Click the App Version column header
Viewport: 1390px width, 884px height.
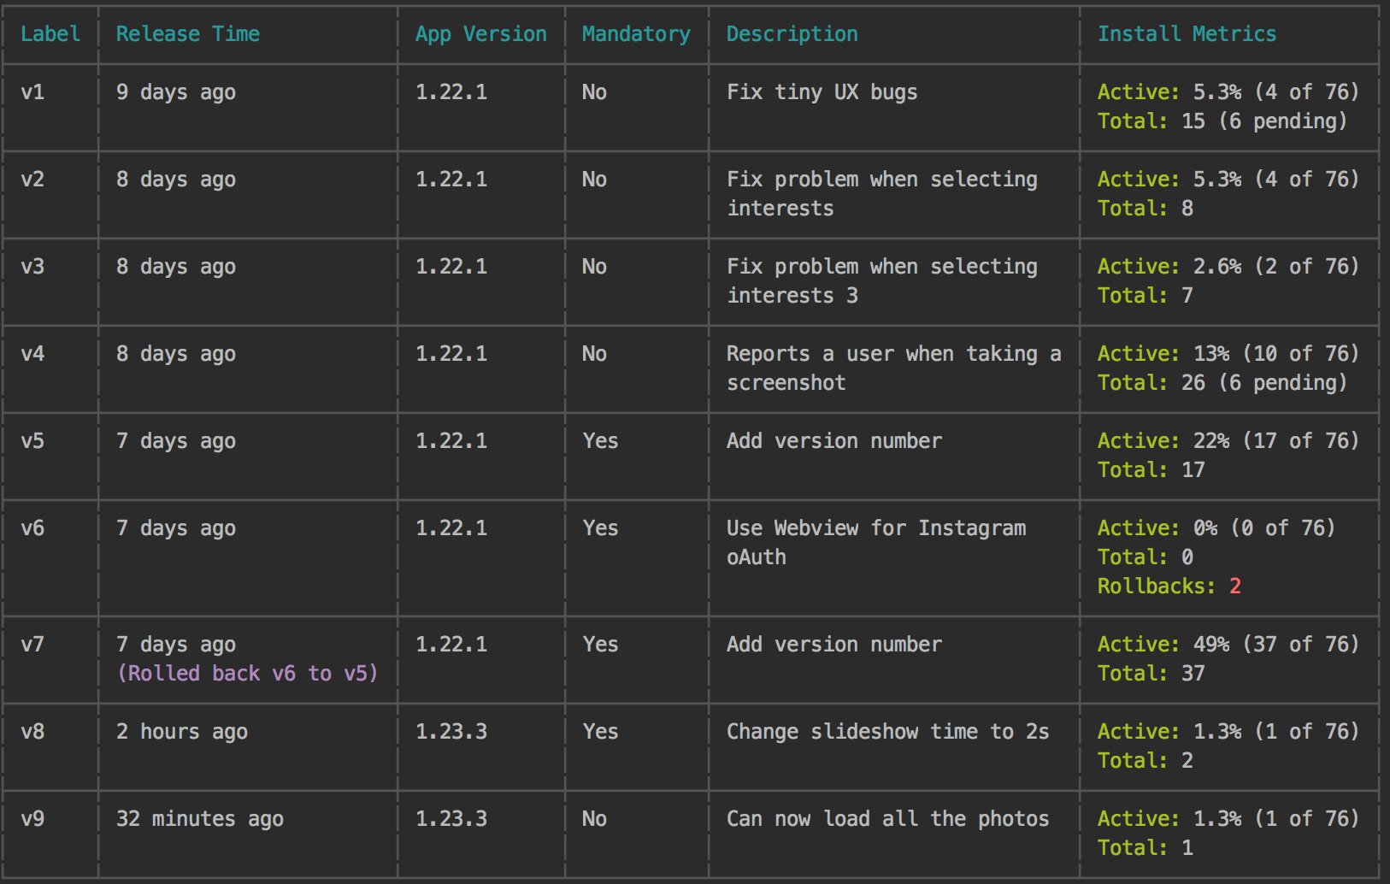(481, 34)
